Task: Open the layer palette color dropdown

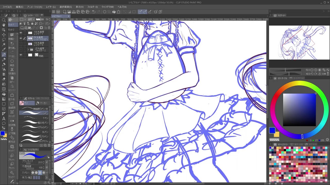Action: coord(23,20)
